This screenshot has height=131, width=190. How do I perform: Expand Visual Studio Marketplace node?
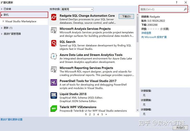(x=3, y=21)
